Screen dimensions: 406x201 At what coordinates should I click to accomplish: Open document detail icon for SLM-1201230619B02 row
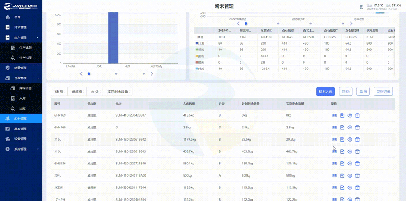[x=342, y=140]
